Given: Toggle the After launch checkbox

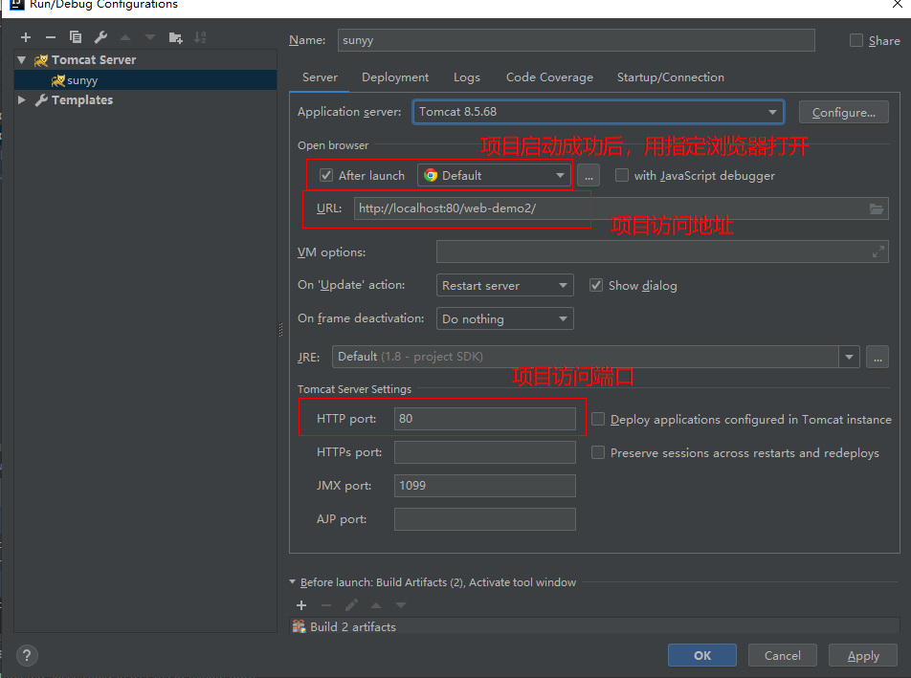Looking at the screenshot, I should (x=326, y=175).
